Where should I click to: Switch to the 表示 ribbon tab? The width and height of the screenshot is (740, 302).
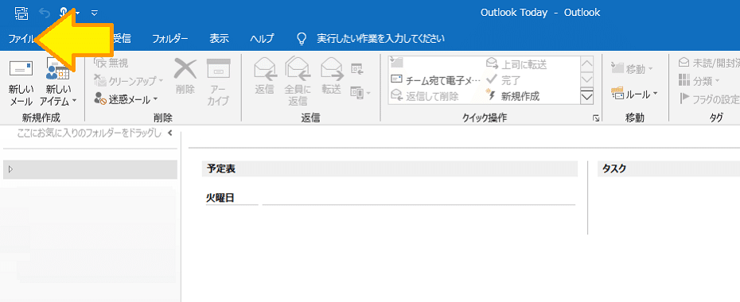[219, 39]
